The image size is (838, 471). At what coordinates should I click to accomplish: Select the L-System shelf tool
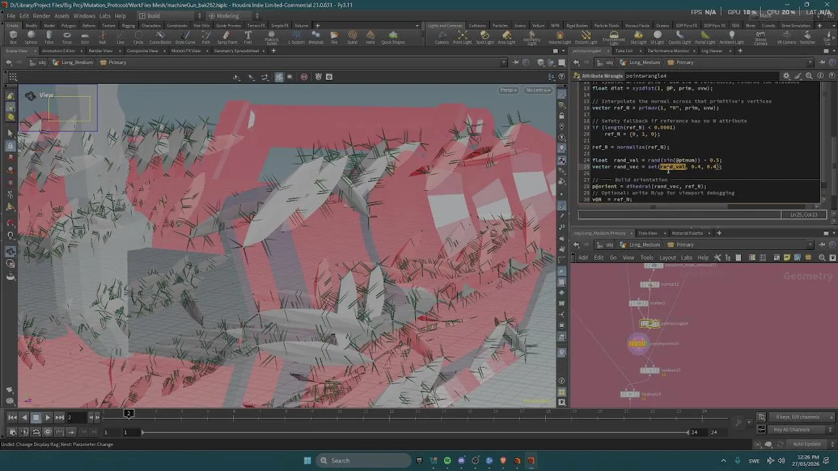297,37
